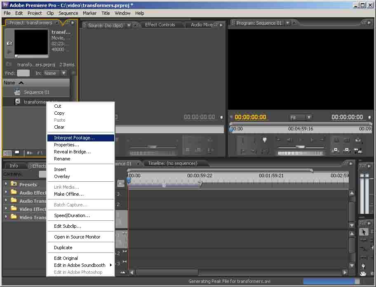Screen dimensions: 376x287
Task: Click the Sequence 01 item icon
Action: point(17,92)
